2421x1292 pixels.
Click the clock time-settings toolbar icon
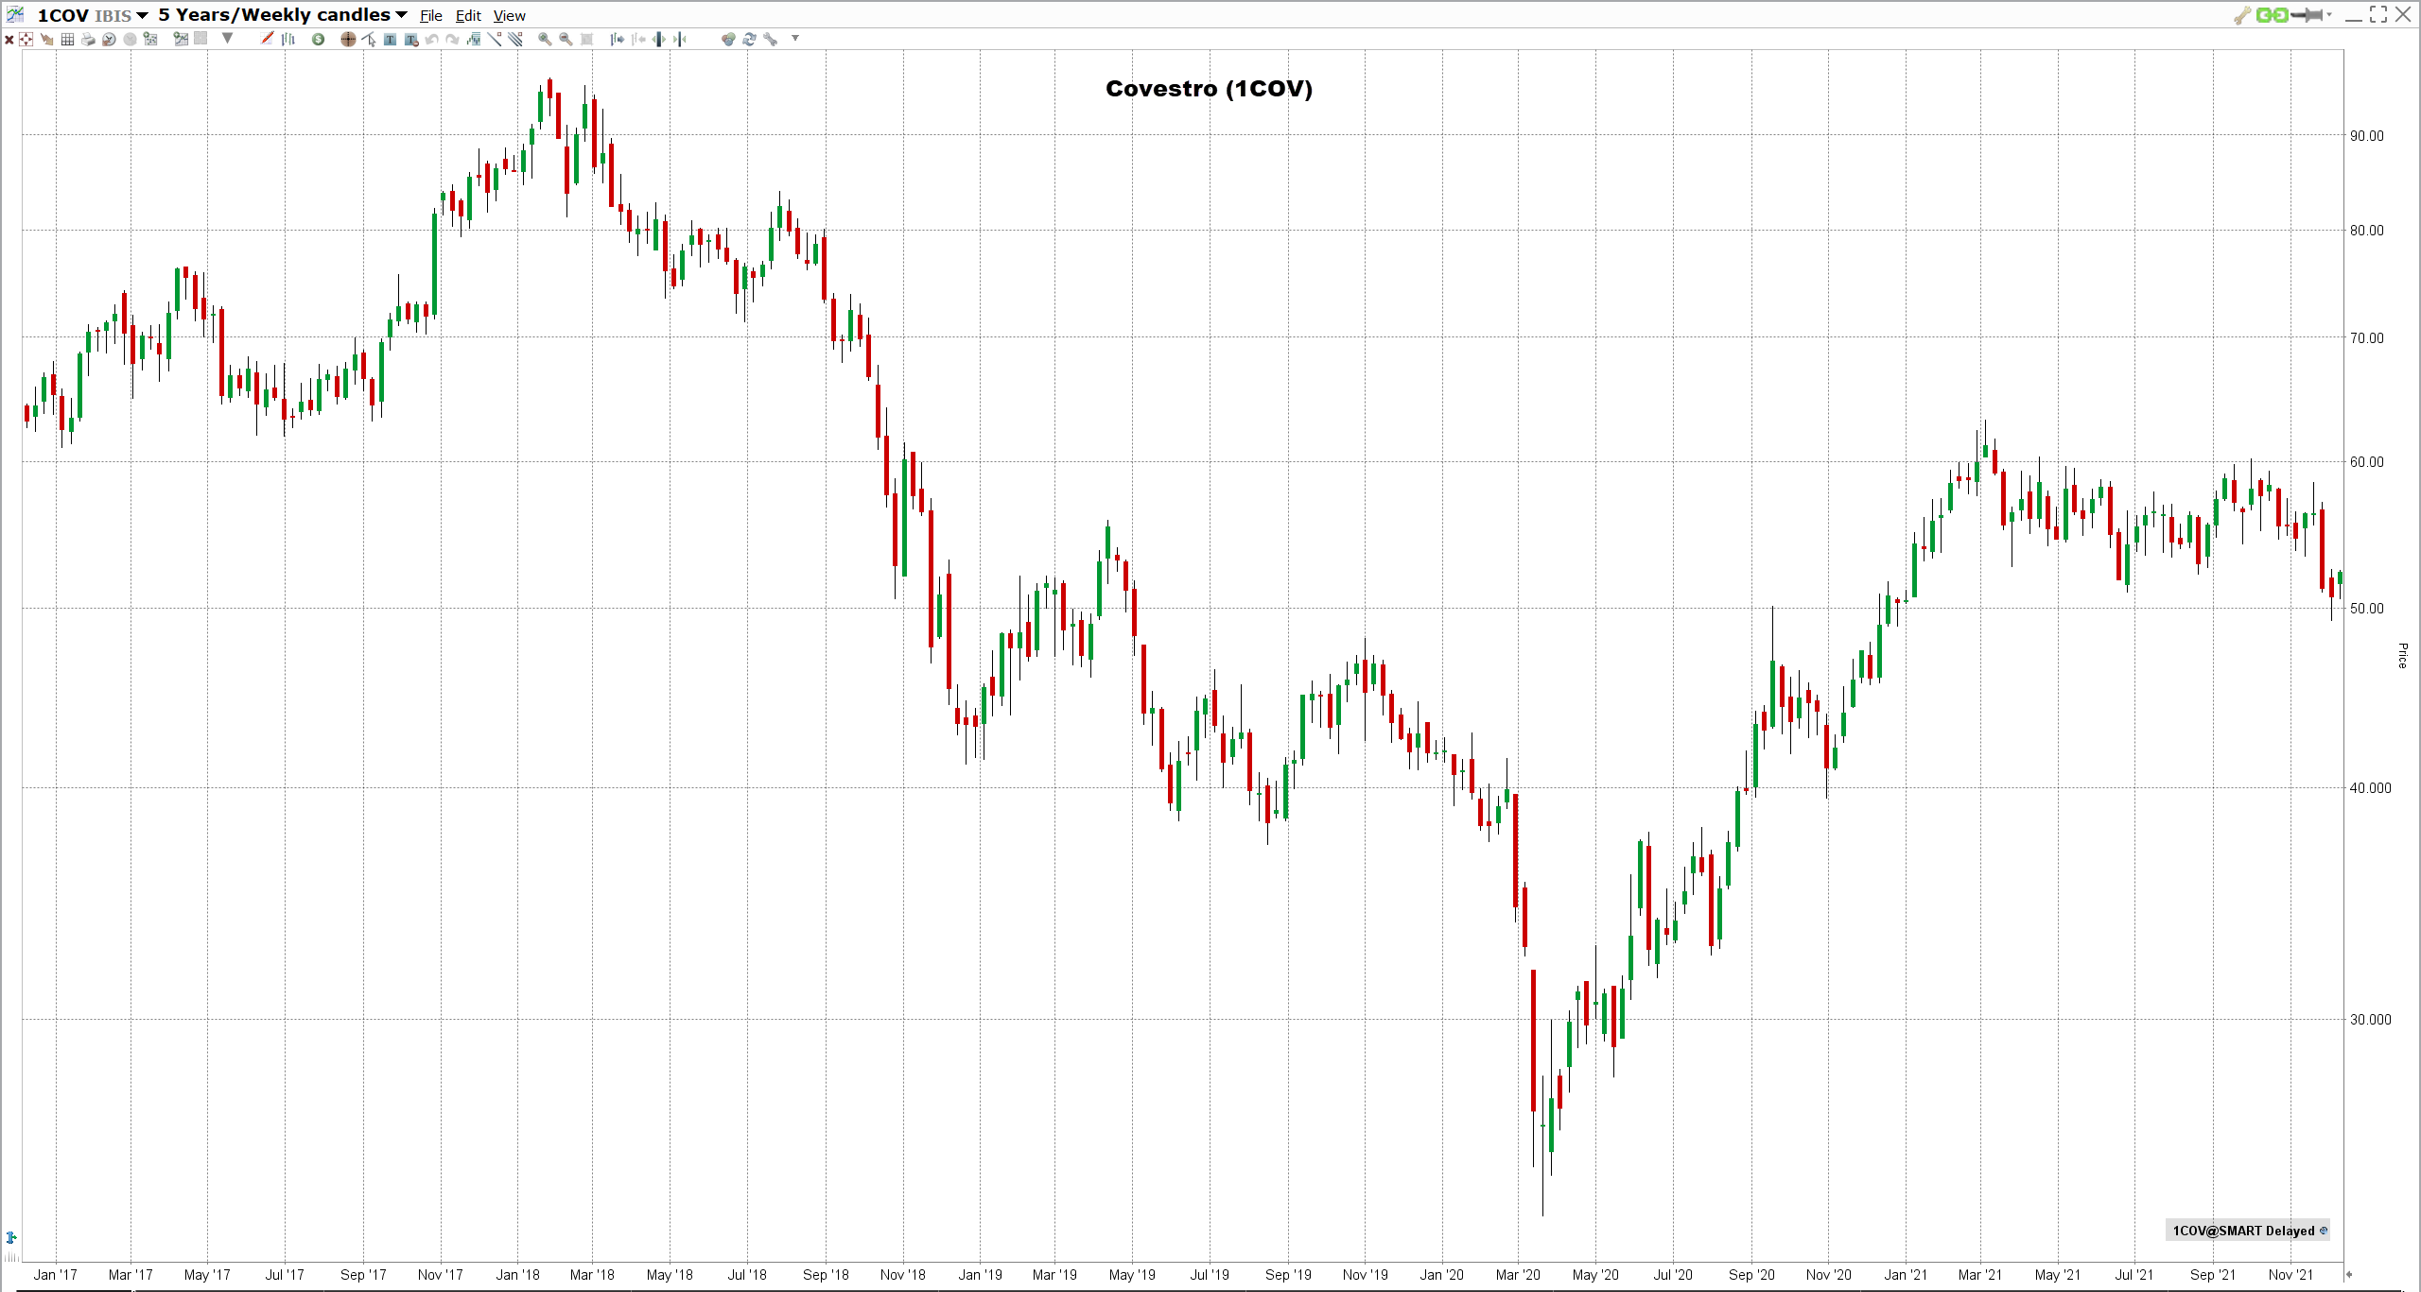coord(109,39)
